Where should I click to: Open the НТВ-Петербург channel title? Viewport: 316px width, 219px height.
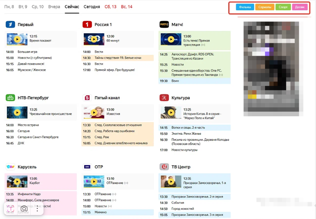[33, 98]
